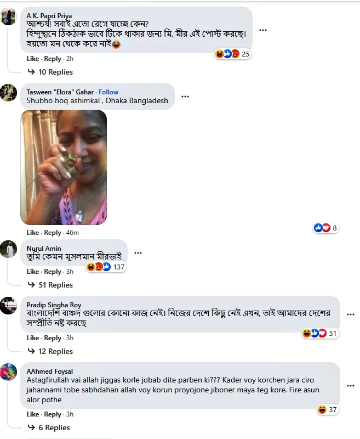
Task: View the 137 reactions on Nurul Amin's comment
Action: coord(106,267)
